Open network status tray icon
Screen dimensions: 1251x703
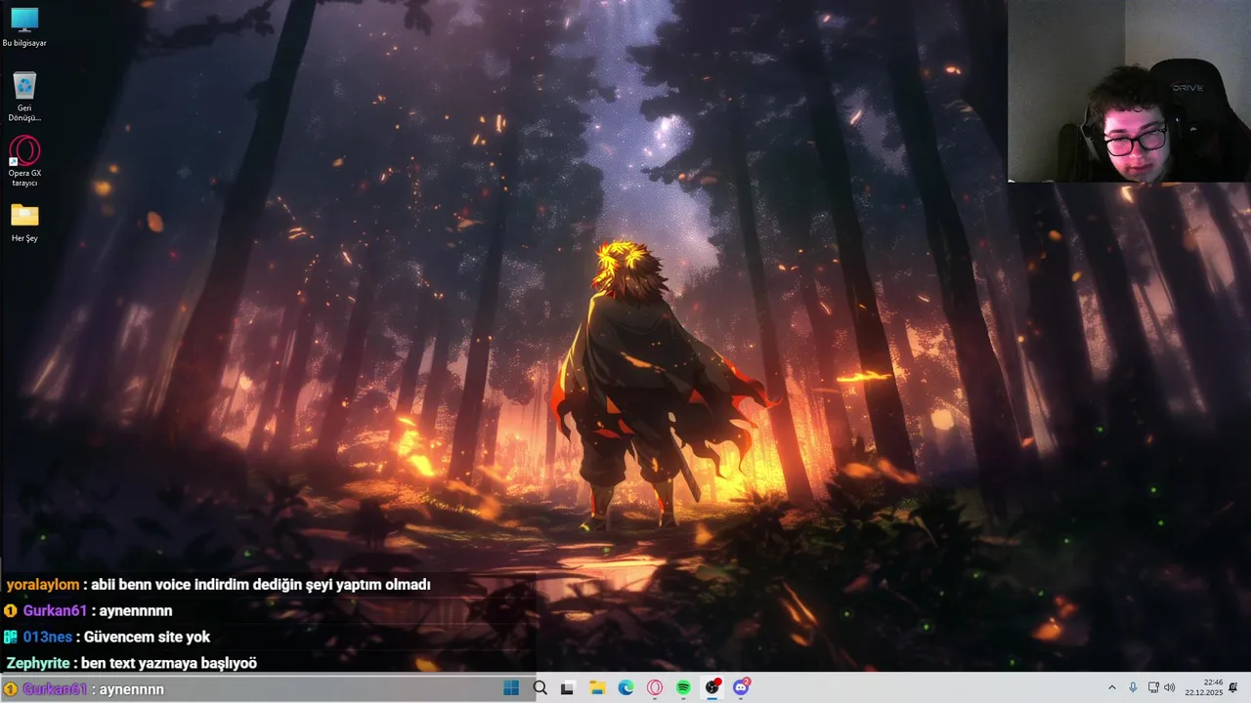[1153, 687]
